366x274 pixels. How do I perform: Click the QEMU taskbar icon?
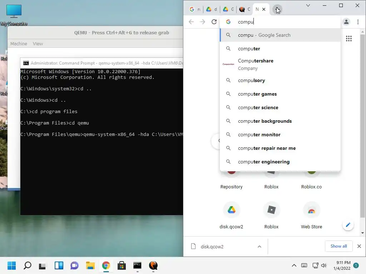pos(153,265)
